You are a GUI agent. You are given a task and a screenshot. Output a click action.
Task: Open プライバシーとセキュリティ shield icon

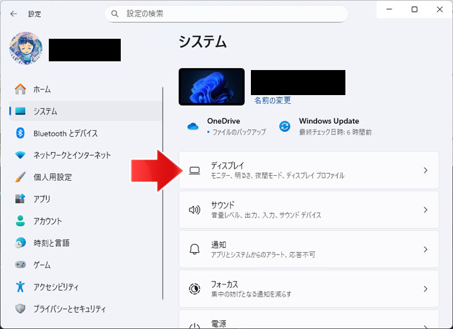(x=21, y=309)
